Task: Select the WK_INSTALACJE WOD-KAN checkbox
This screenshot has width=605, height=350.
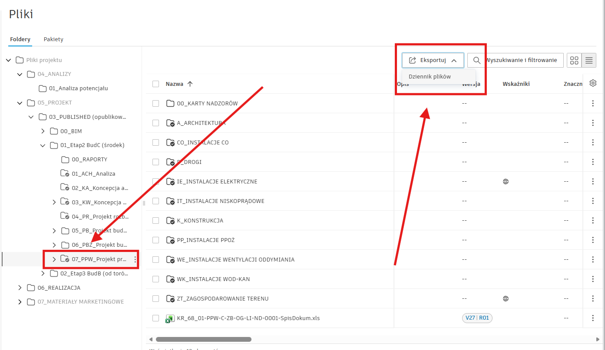Action: pos(156,279)
